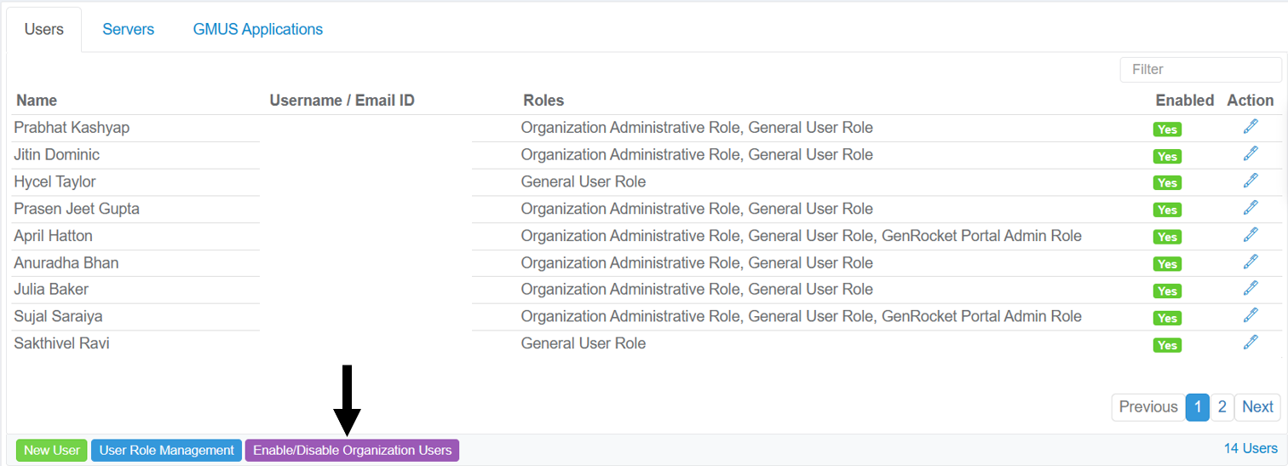Click edit pencil icon for Sakthivel Ravi
This screenshot has height=466, width=1288.
[x=1250, y=343]
